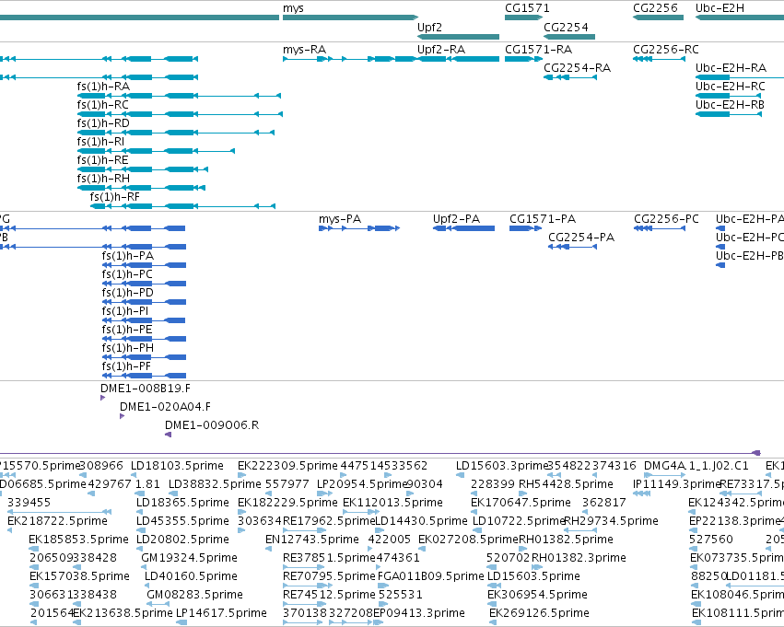Open the CG1571-PA protein label
The image size is (784, 627).
tap(543, 219)
